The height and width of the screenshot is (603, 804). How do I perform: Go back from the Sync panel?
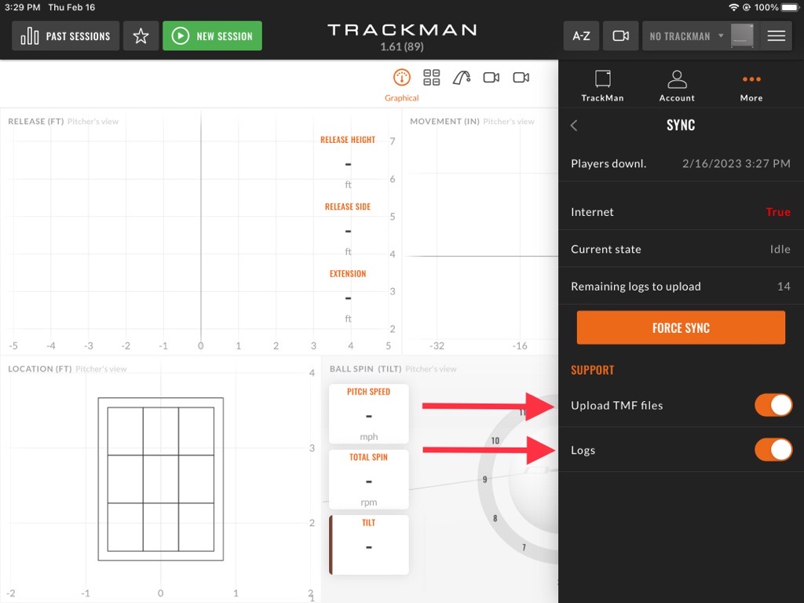pos(574,125)
